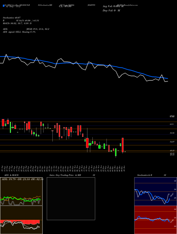Viewport: 177px width, 234px height.
Task: Click the blue RSI line in red panel
Action: 152,219
